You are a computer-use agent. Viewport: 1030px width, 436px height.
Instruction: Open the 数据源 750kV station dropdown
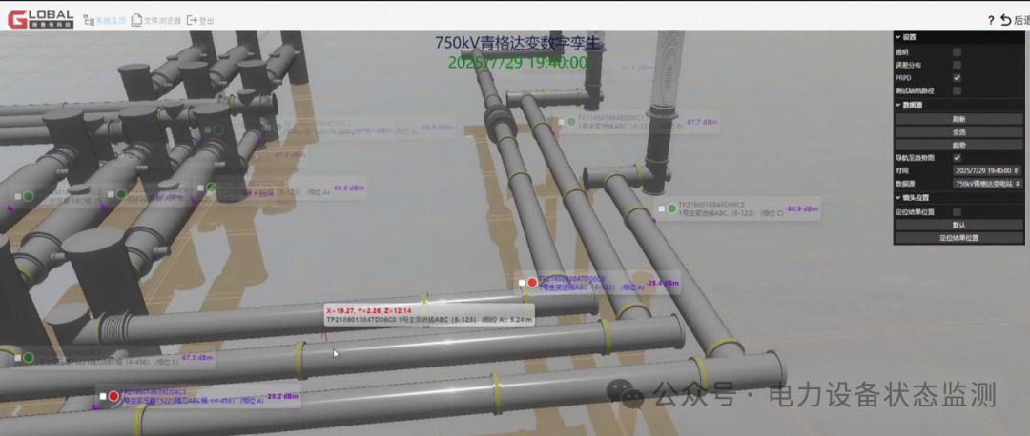click(987, 185)
